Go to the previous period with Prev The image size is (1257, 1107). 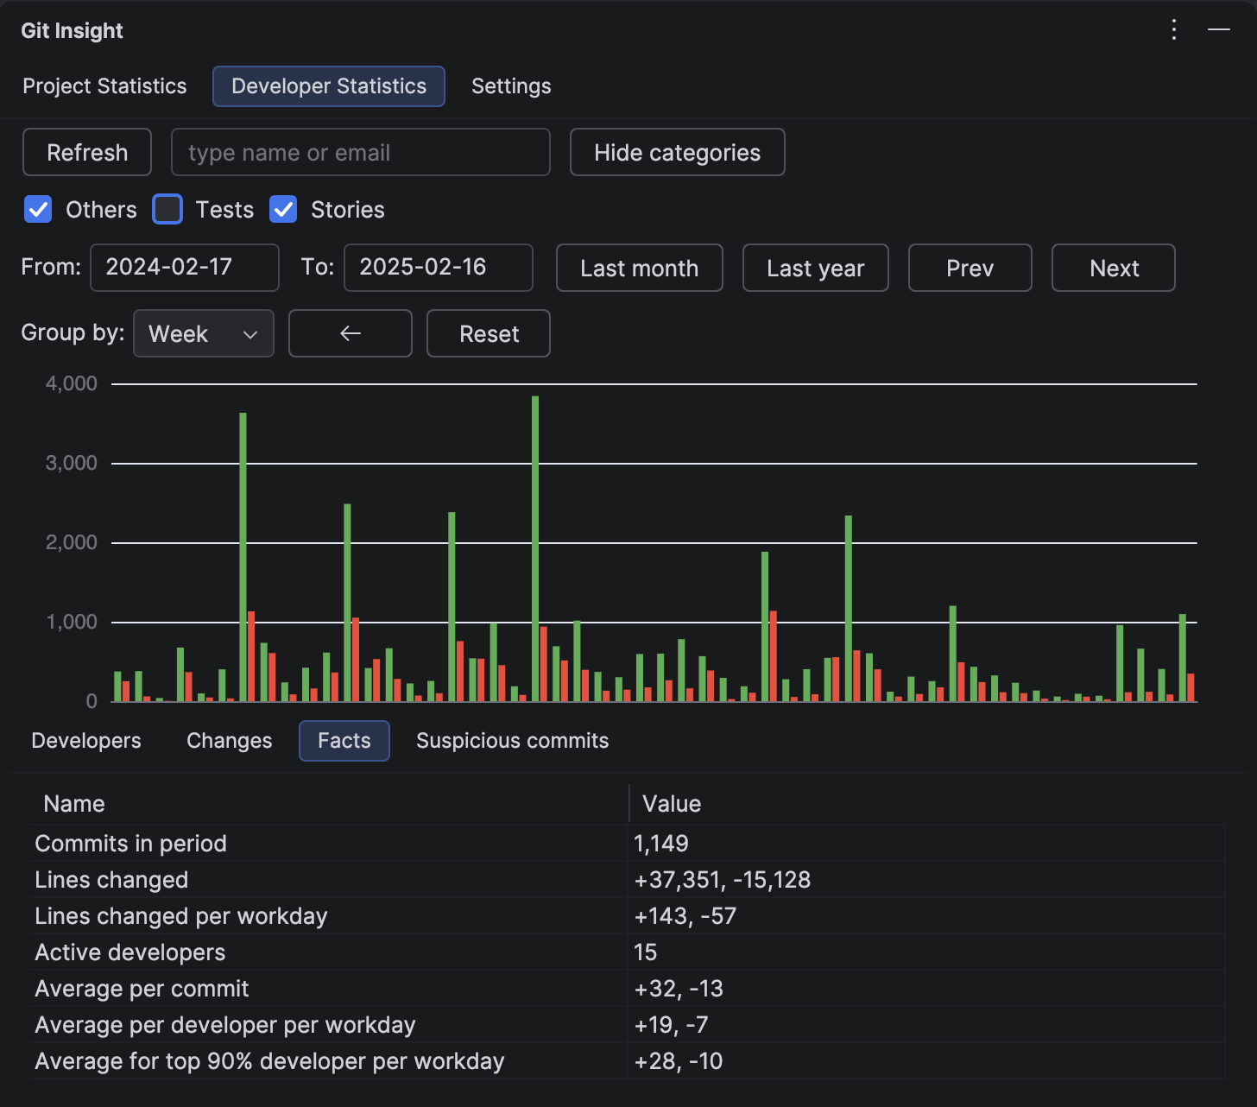970,268
